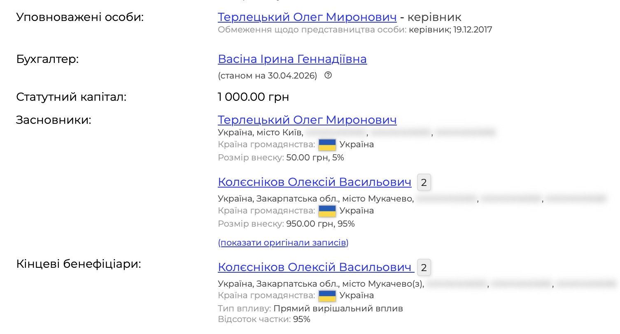Open the "2" badge beside founder Колєсніков
Image resolution: width=620 pixels, height=334 pixels.
point(424,183)
